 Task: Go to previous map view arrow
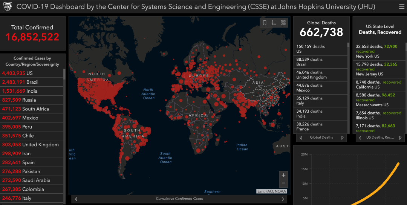pos(76,199)
